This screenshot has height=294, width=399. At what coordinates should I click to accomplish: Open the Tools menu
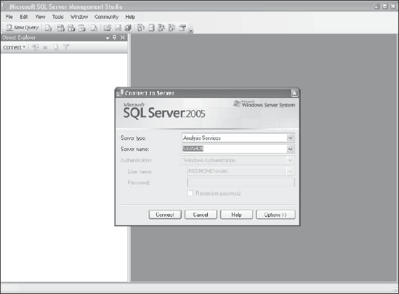coord(57,17)
